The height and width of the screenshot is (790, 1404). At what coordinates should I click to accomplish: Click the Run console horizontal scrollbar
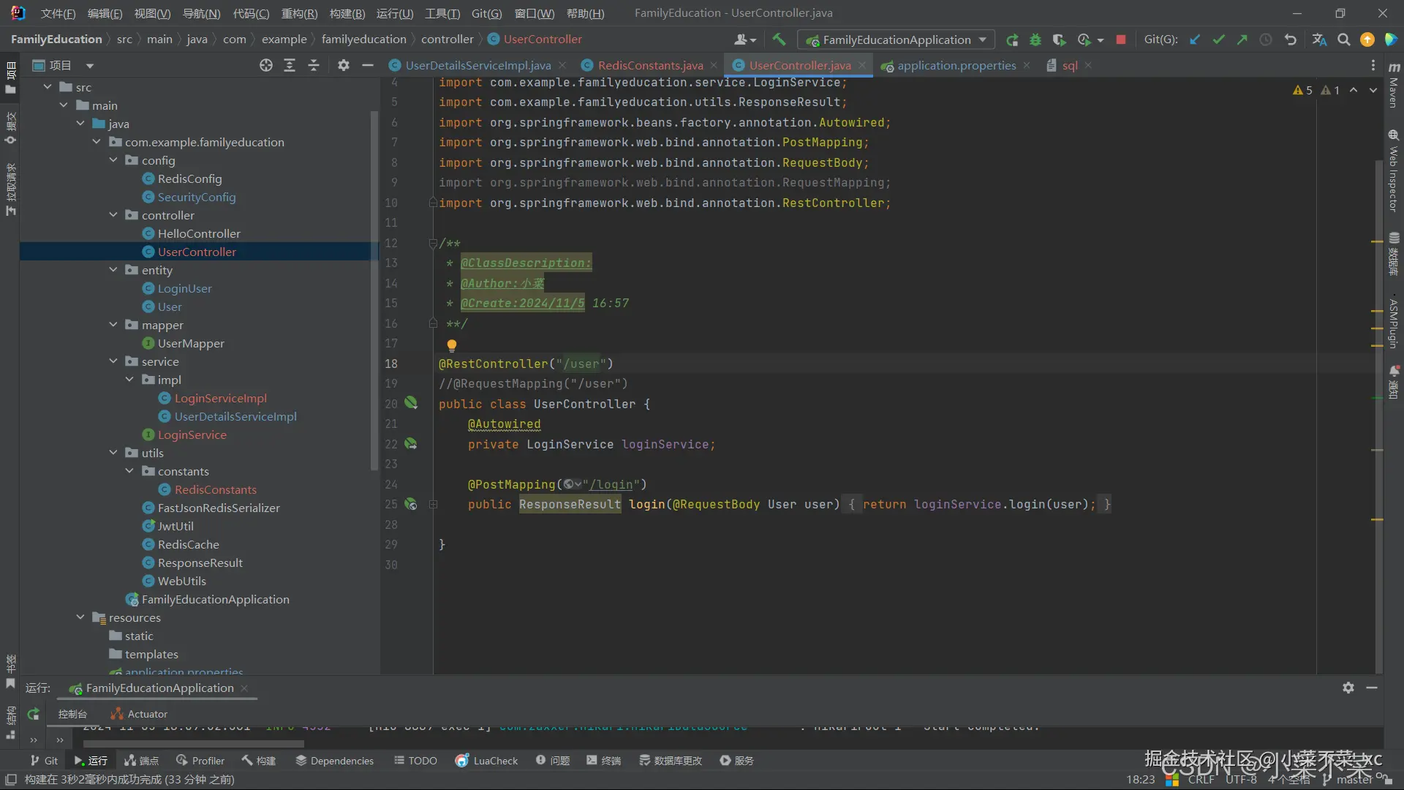(x=194, y=744)
